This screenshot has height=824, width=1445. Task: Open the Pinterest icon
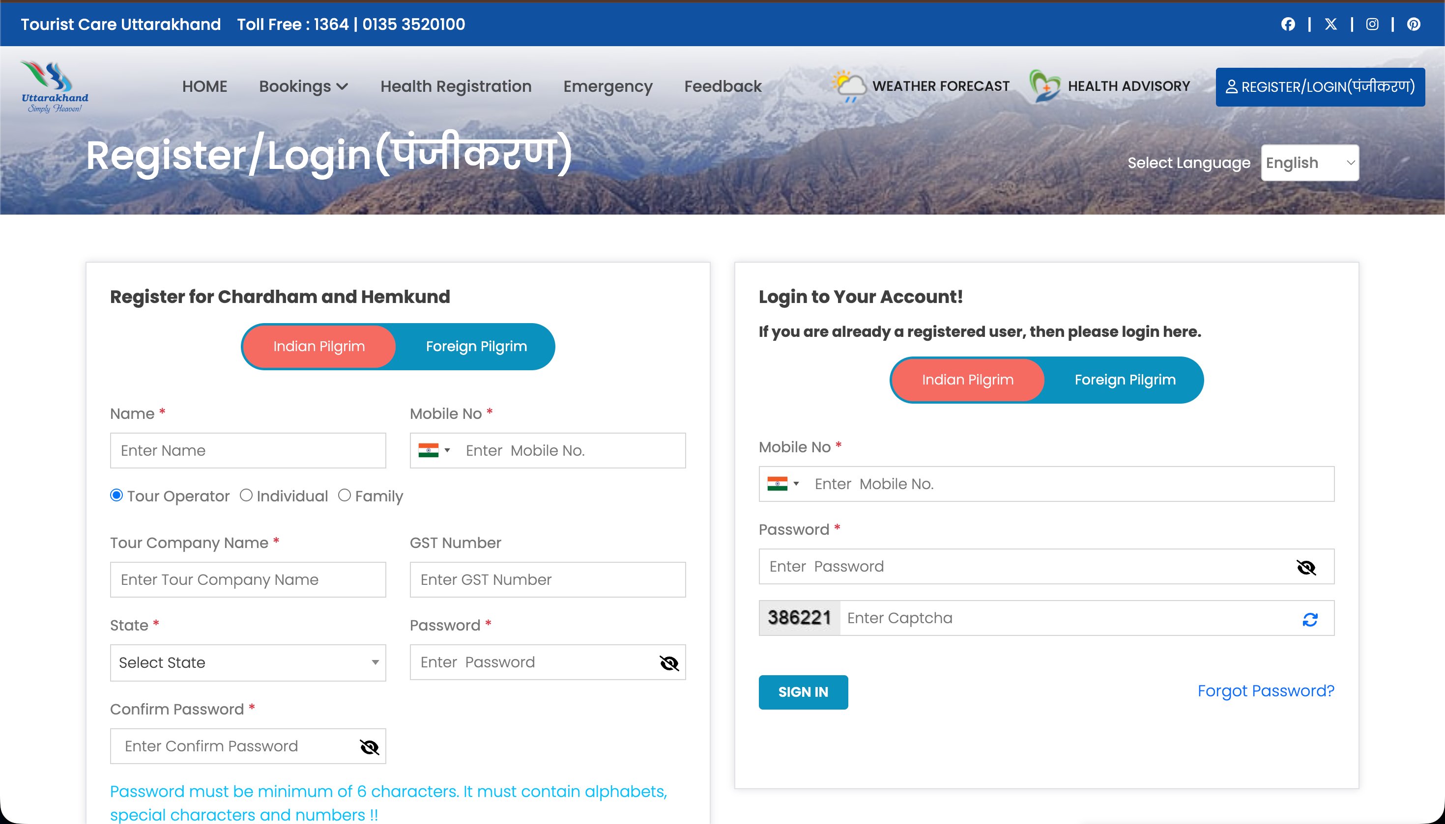pyautogui.click(x=1413, y=25)
